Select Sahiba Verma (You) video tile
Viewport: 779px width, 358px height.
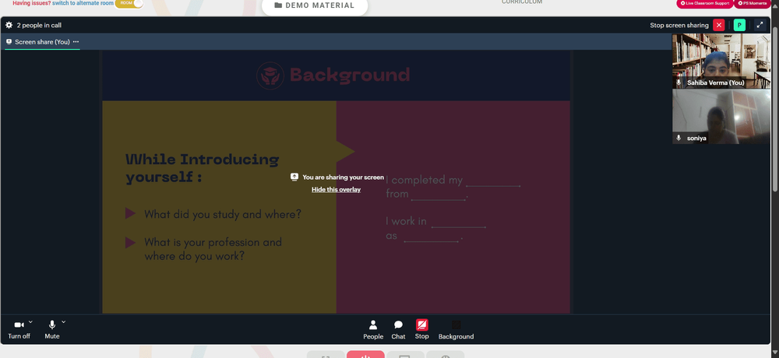721,61
